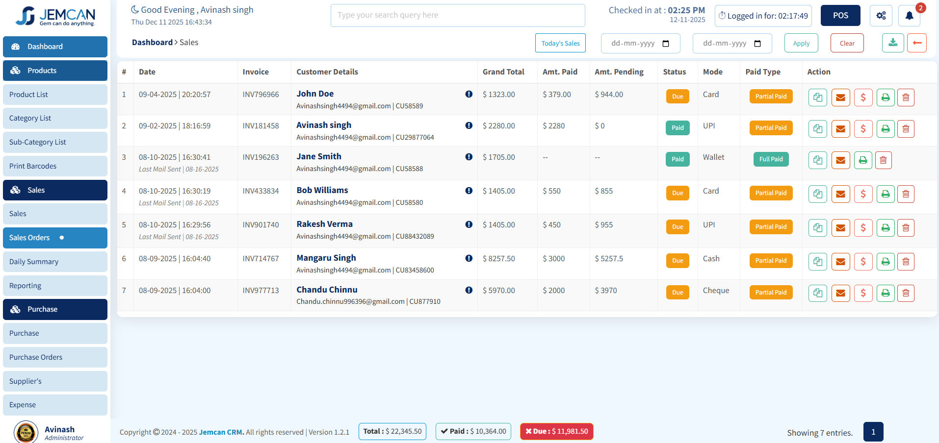Delete the INV977713 sale entry
Screen dimensions: 939x443
906,293
